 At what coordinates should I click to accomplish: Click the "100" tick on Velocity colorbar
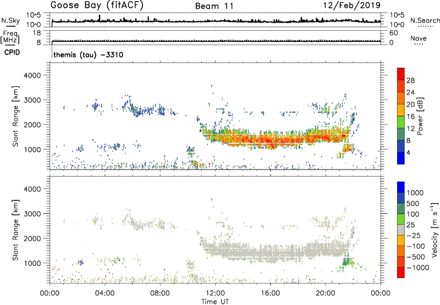click(413, 214)
